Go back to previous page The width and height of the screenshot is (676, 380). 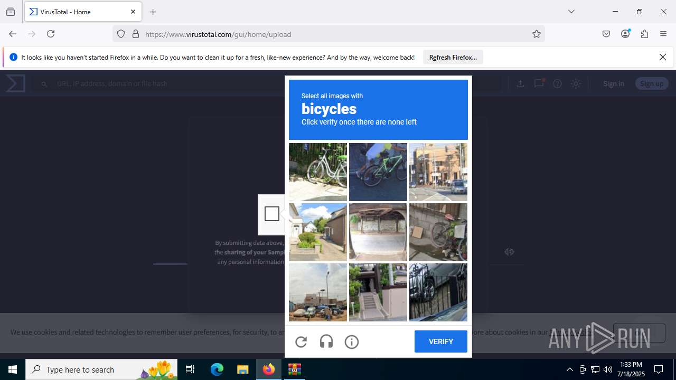pos(13,34)
